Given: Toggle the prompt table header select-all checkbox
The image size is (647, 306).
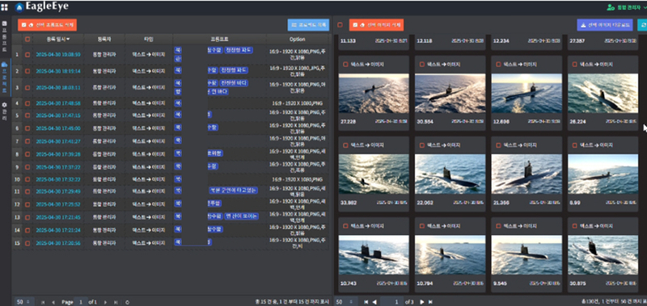Looking at the screenshot, I should tap(27, 39).
